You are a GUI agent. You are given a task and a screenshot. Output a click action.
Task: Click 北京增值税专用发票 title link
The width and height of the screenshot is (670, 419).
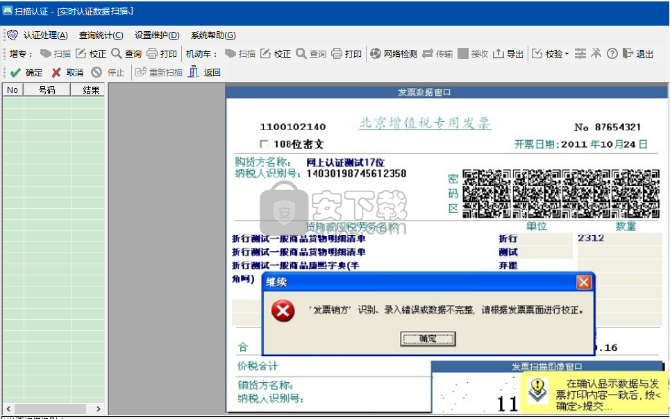point(425,123)
